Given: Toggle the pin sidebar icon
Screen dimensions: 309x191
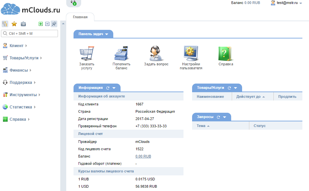Looking at the screenshot, I should pos(54,24).
